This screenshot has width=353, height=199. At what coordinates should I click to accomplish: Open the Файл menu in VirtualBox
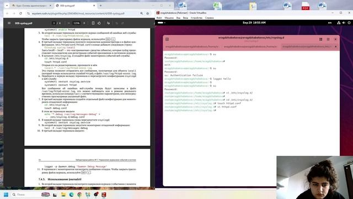[159, 18]
